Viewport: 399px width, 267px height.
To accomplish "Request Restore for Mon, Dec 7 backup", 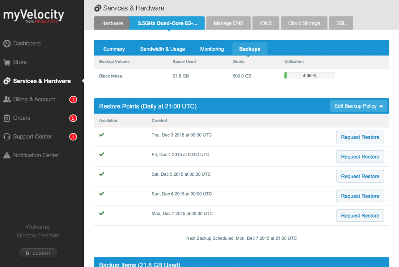I will [x=360, y=216].
